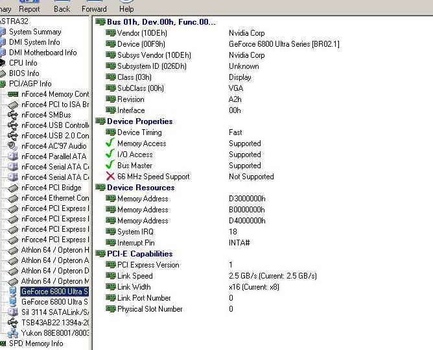433x350 pixels.
Task: Click 'Device Timing' label
Action: (139, 132)
